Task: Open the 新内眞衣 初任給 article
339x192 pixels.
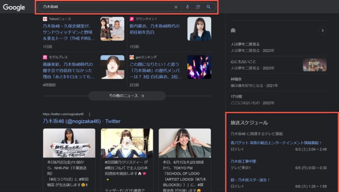Action: point(155,29)
